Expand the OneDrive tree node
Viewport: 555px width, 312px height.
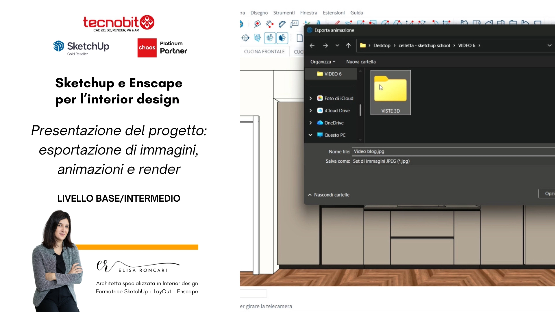click(310, 123)
